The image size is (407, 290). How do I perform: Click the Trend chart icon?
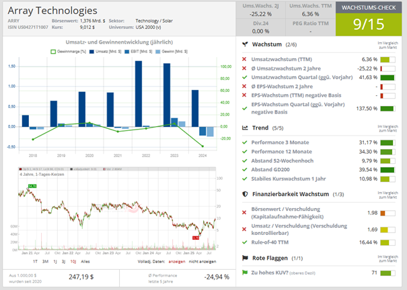(245, 128)
